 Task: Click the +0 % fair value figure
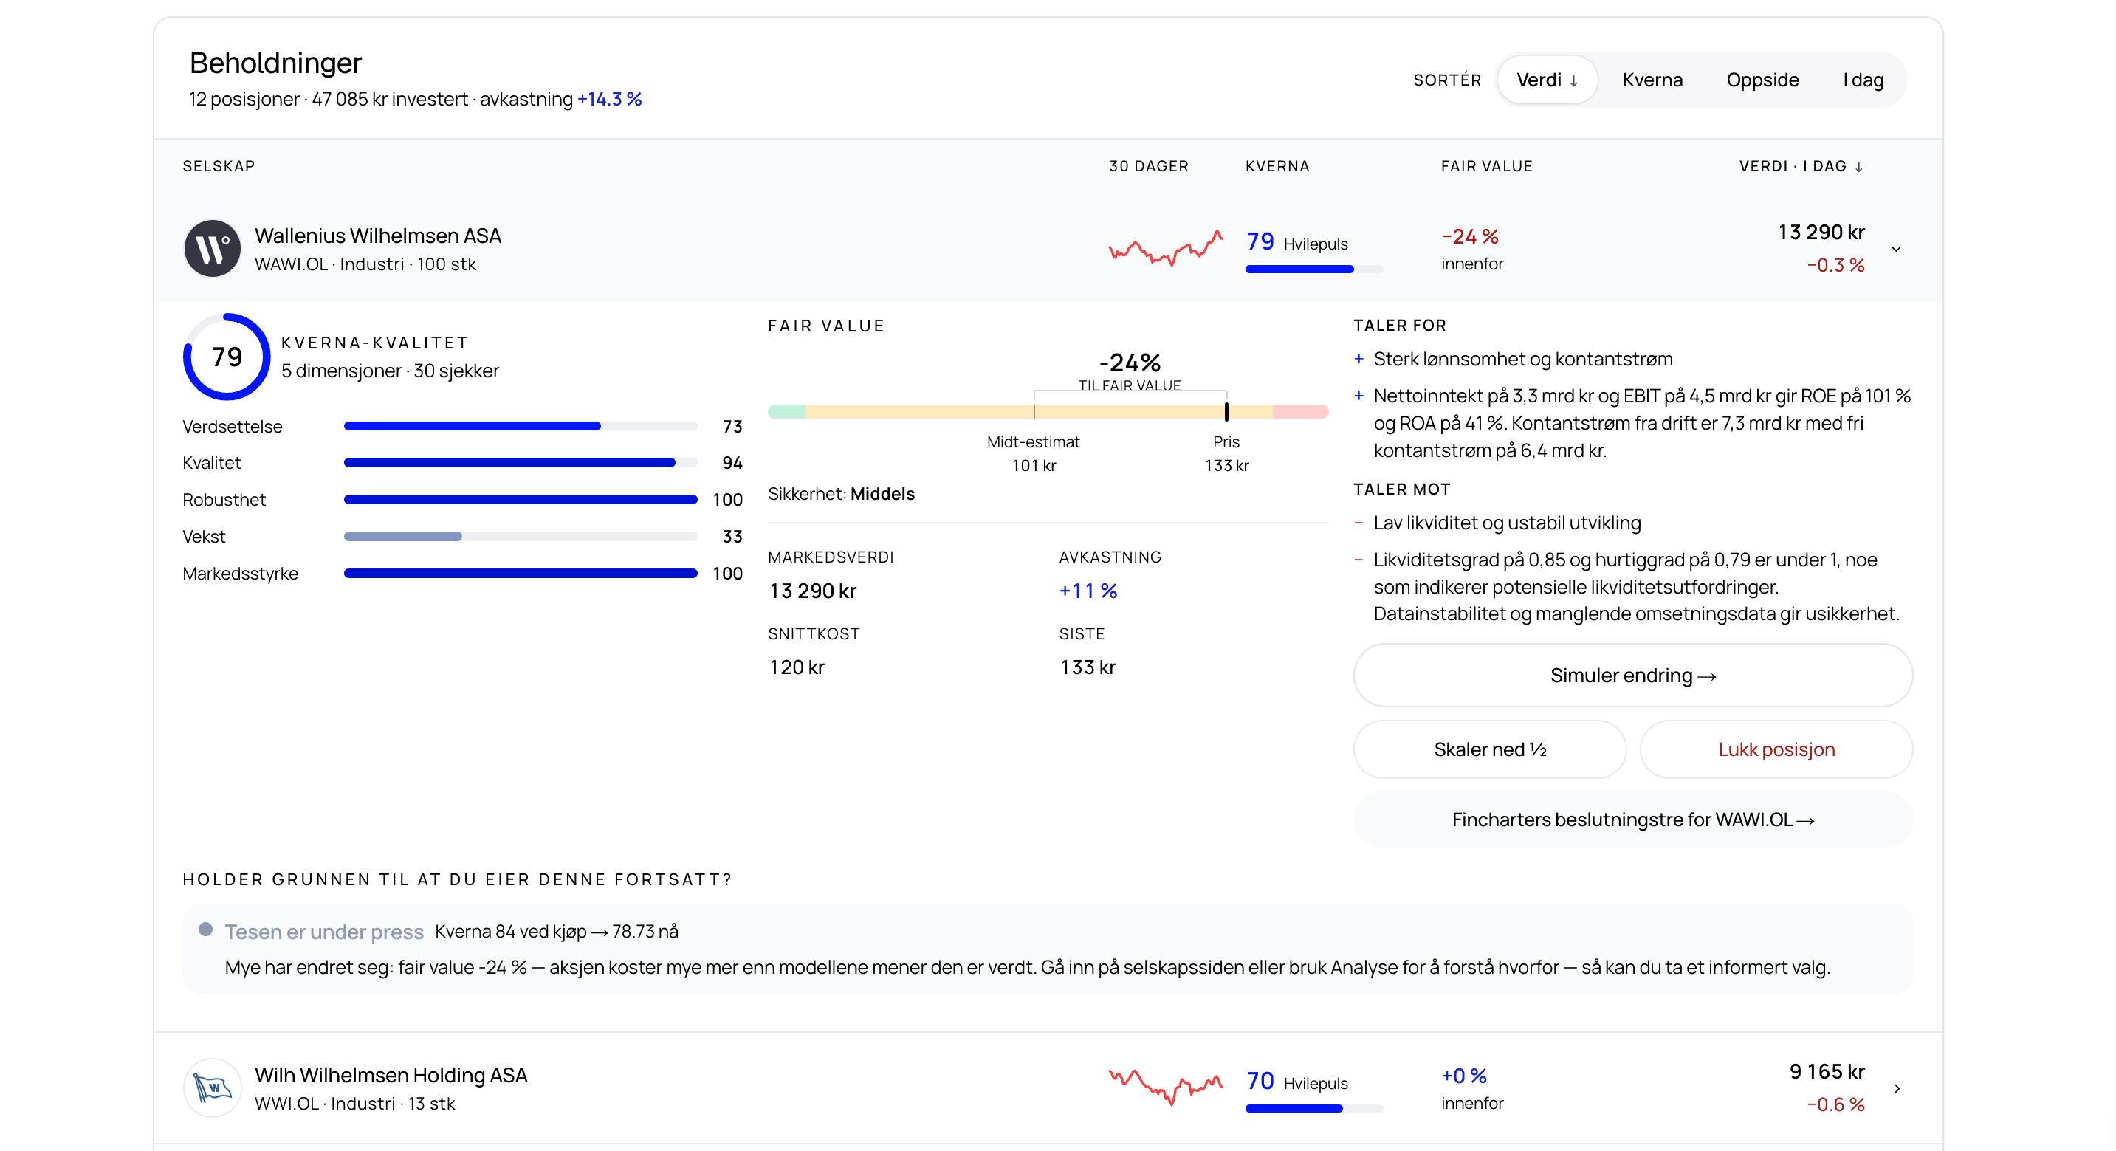[1464, 1076]
